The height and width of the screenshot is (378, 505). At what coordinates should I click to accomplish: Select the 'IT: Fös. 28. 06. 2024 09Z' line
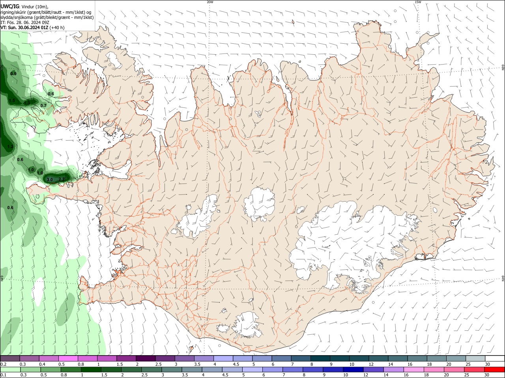(25, 22)
